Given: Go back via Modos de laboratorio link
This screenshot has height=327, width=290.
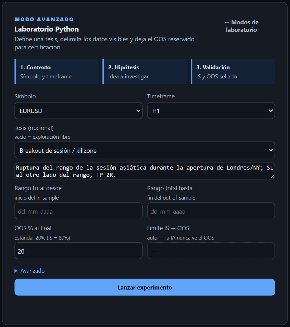Looking at the screenshot, I should point(241,26).
